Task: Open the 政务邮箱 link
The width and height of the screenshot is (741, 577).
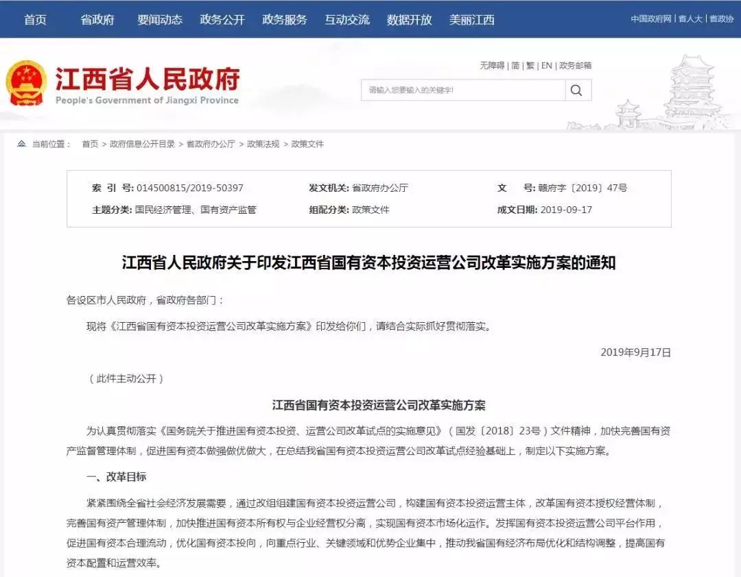Action: (x=575, y=66)
